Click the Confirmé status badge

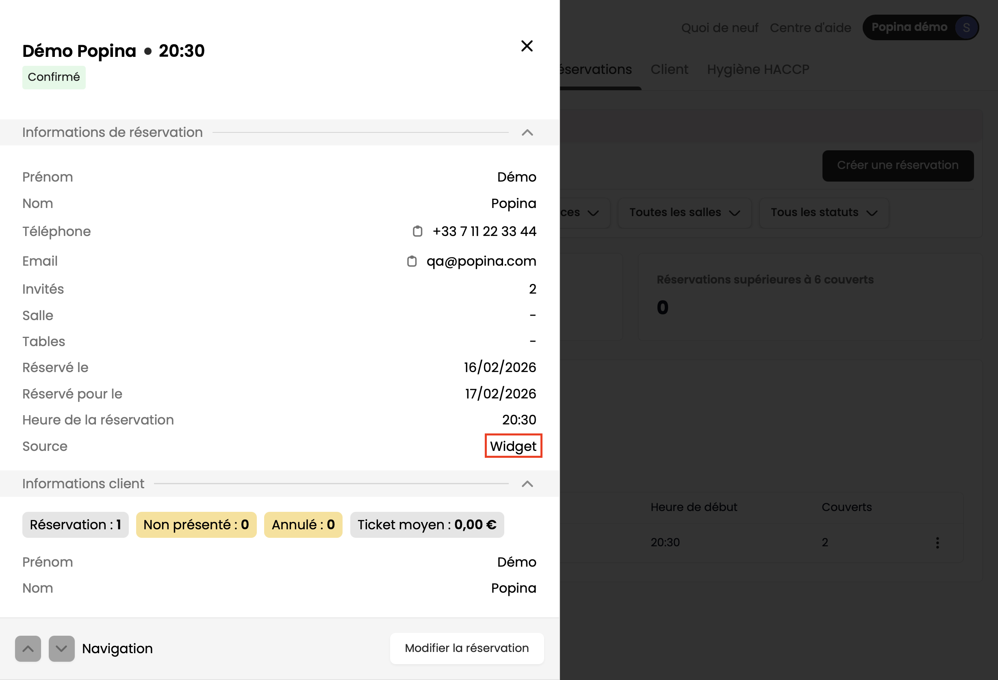point(54,77)
